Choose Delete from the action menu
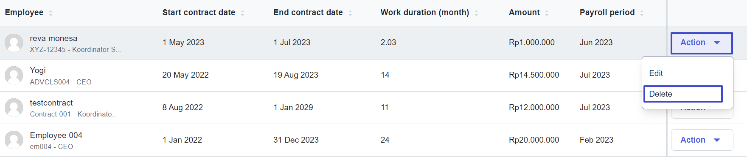The image size is (747, 157). point(683,94)
